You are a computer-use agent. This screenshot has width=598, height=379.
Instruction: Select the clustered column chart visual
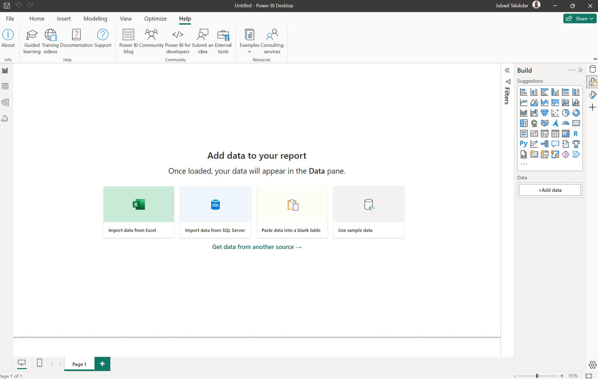coord(555,92)
